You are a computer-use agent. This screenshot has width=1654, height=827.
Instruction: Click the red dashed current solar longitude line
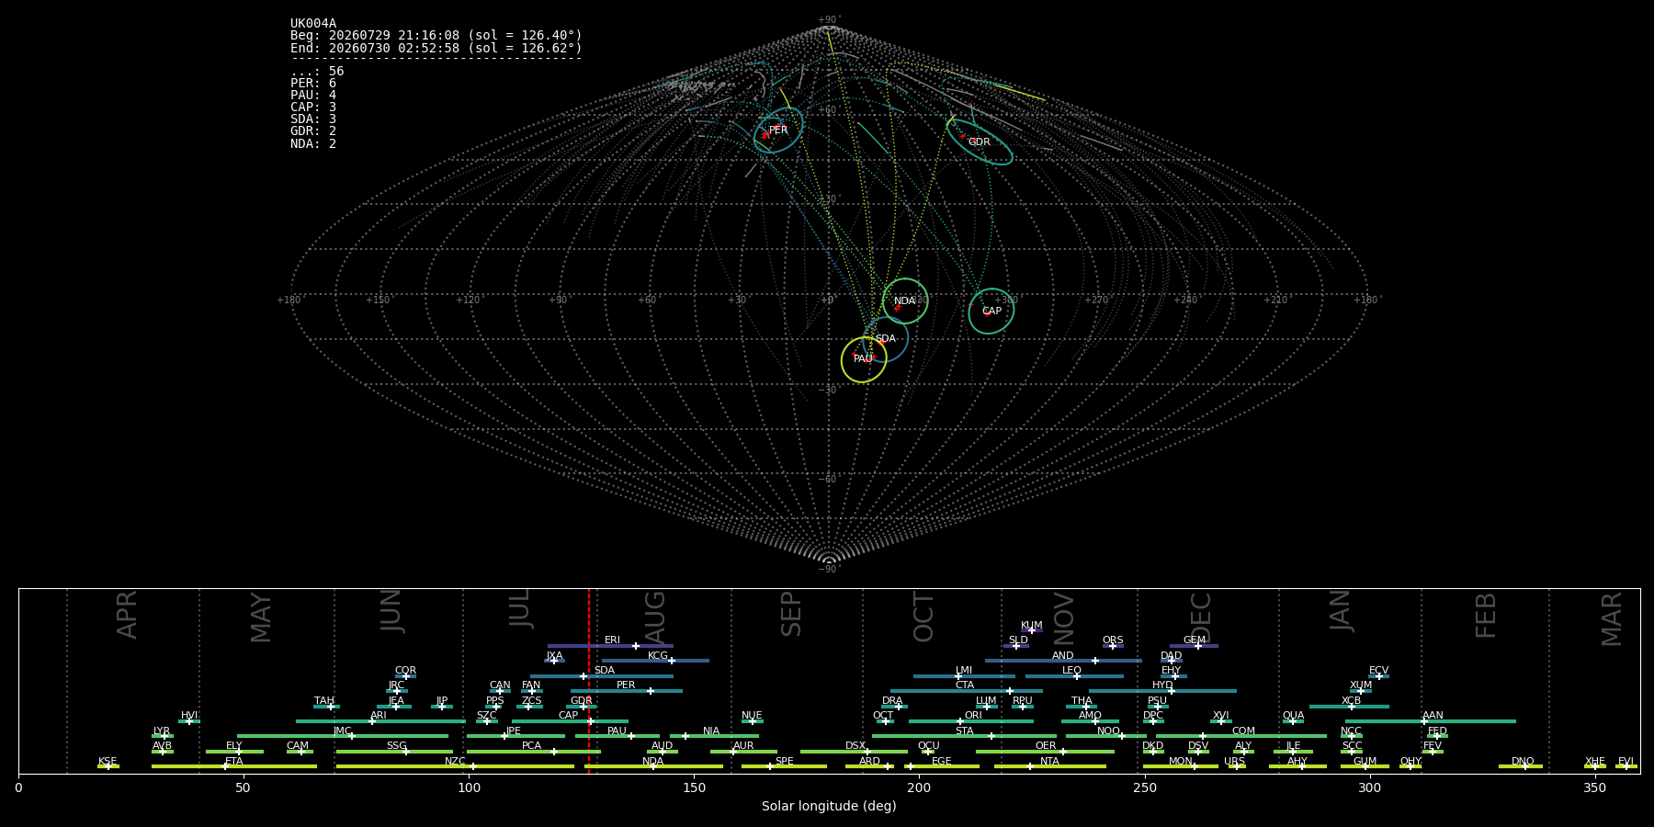click(589, 680)
